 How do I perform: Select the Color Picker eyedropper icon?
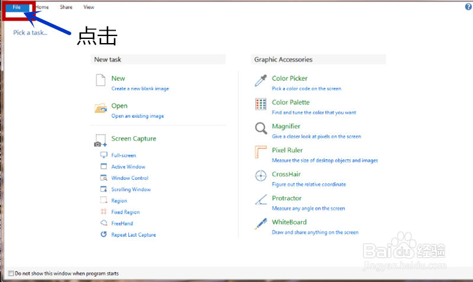261,81
